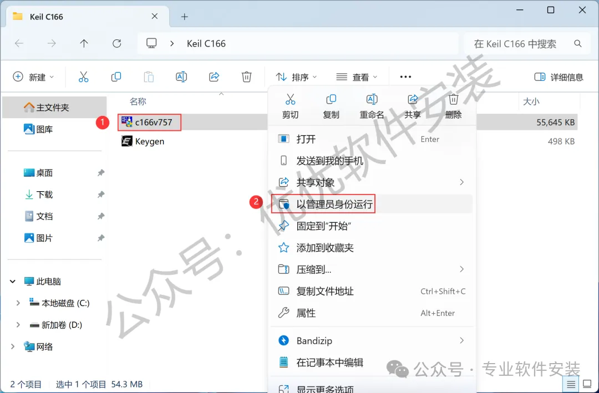Image resolution: width=599 pixels, height=393 pixels.
Task: Sort by the 名称 column header
Action: [x=138, y=101]
